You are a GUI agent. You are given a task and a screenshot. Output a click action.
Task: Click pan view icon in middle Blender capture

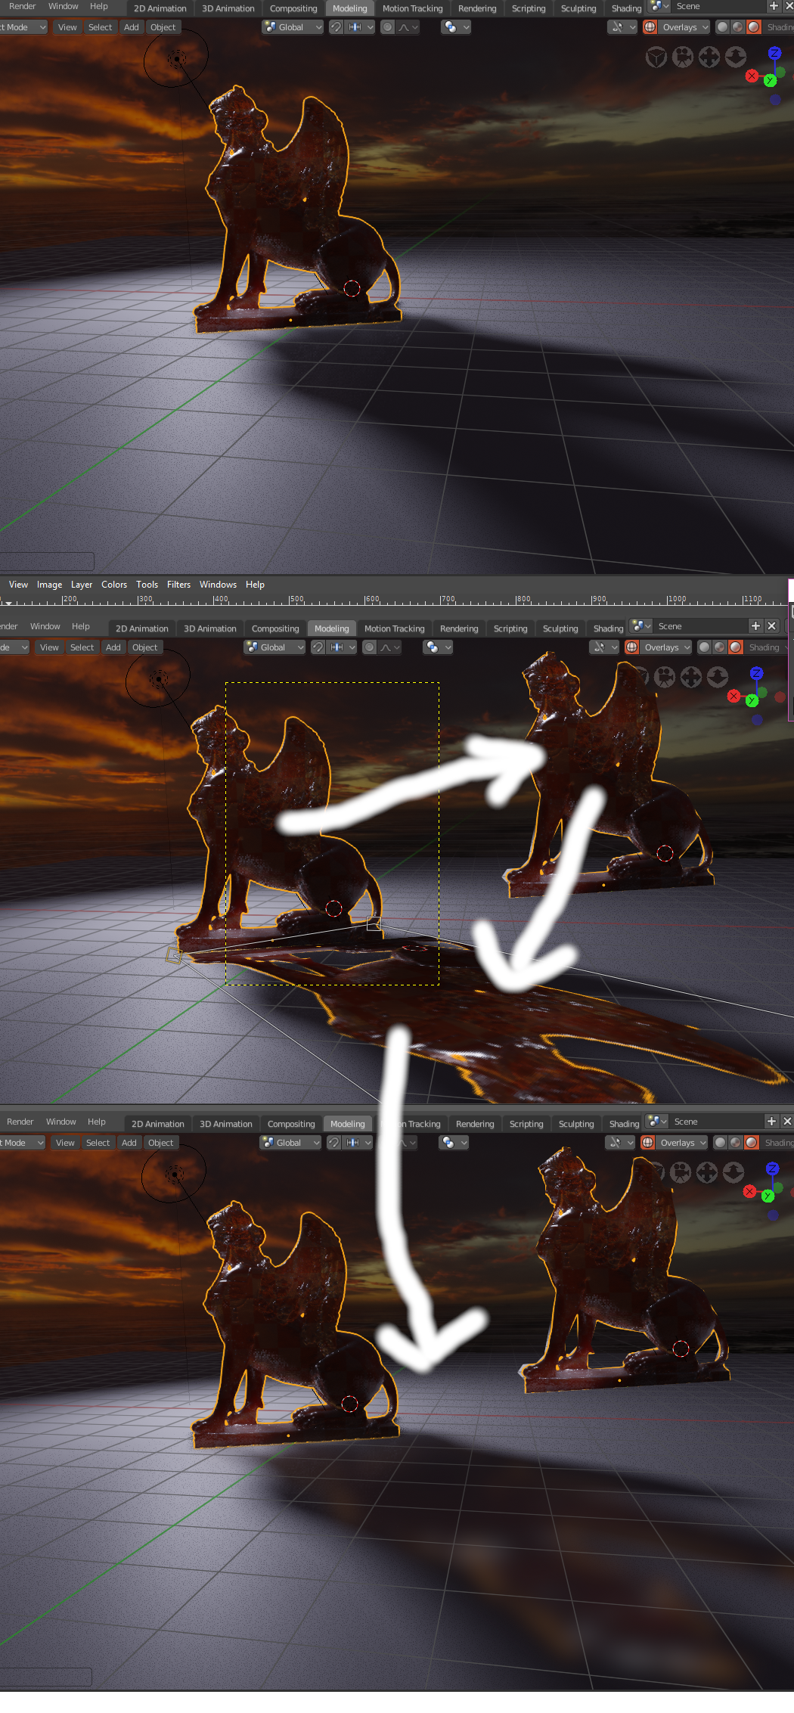pos(691,678)
